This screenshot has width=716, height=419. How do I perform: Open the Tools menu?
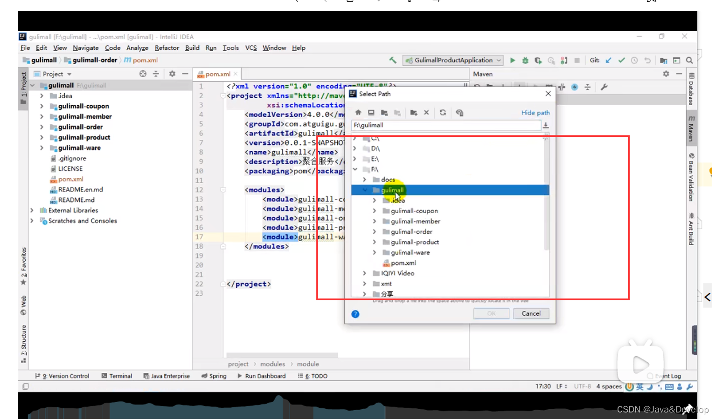(230, 48)
